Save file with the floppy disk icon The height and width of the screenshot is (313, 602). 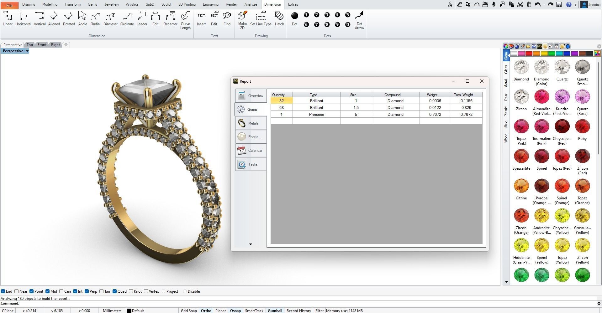click(559, 4)
